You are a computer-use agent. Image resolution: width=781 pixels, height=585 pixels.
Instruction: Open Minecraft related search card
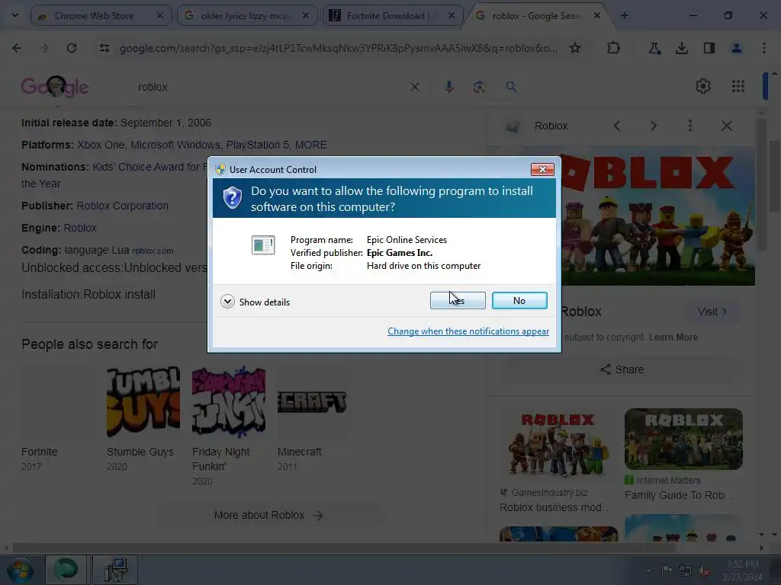tap(313, 420)
